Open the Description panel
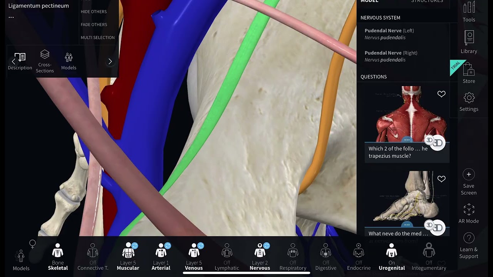Viewport: 493px width, 277px height. point(20,62)
